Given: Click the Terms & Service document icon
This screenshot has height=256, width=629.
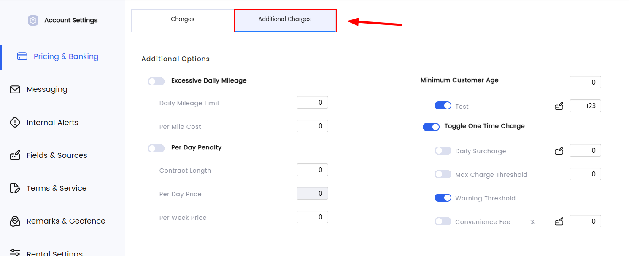Looking at the screenshot, I should click(x=15, y=188).
